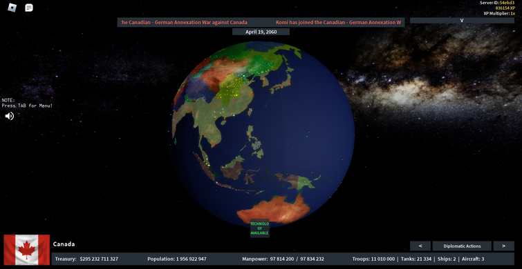Click the Troops count in status bar
Viewport: 522px width, 269px height.
pos(373,259)
